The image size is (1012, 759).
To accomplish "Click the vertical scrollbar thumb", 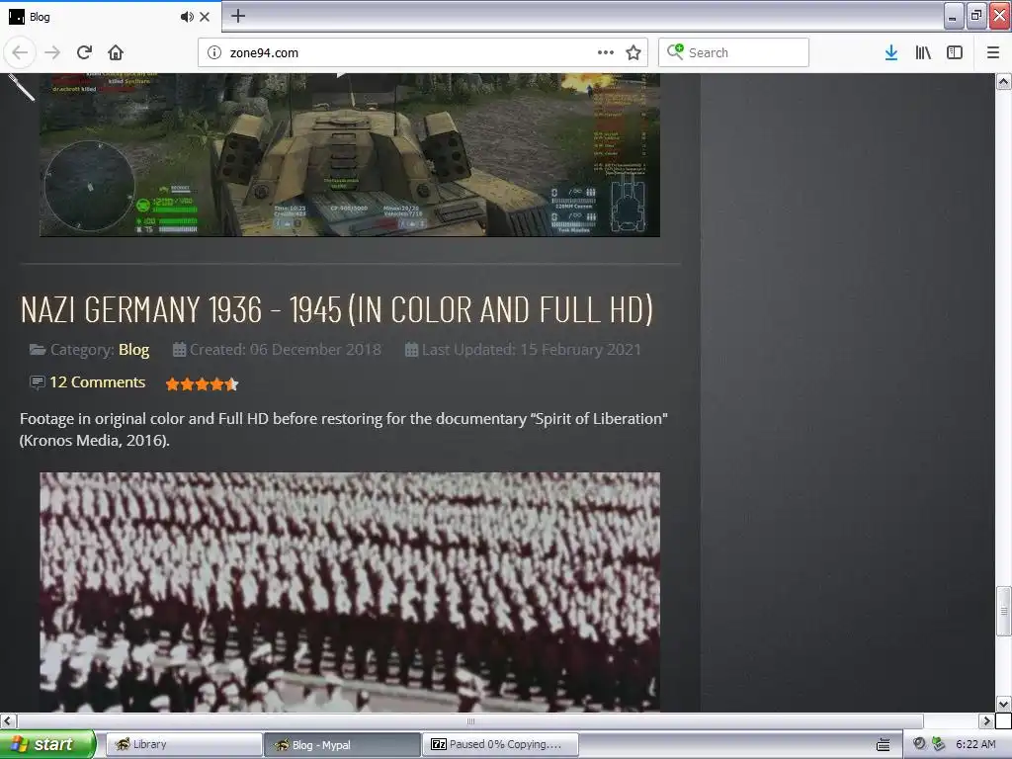I will pyautogui.click(x=1003, y=611).
